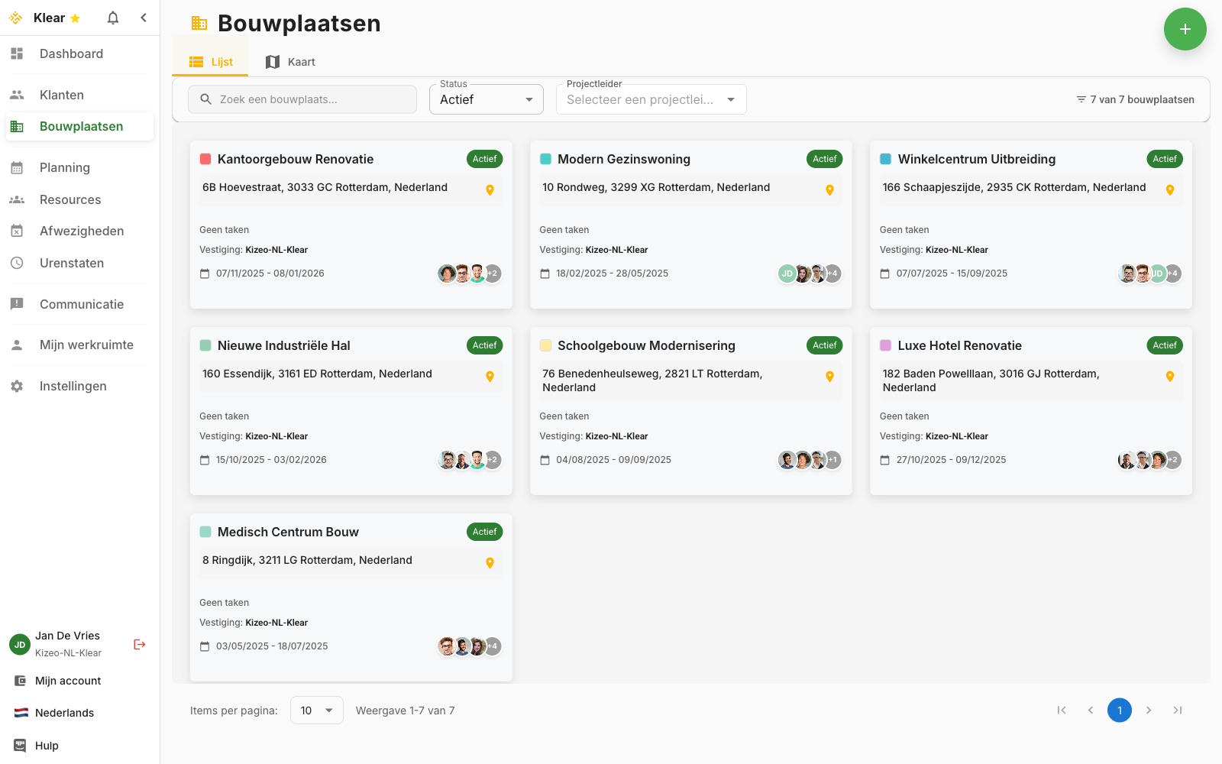Change items per pagina value
Screen dimensions: 1222x764
[x=315, y=710]
